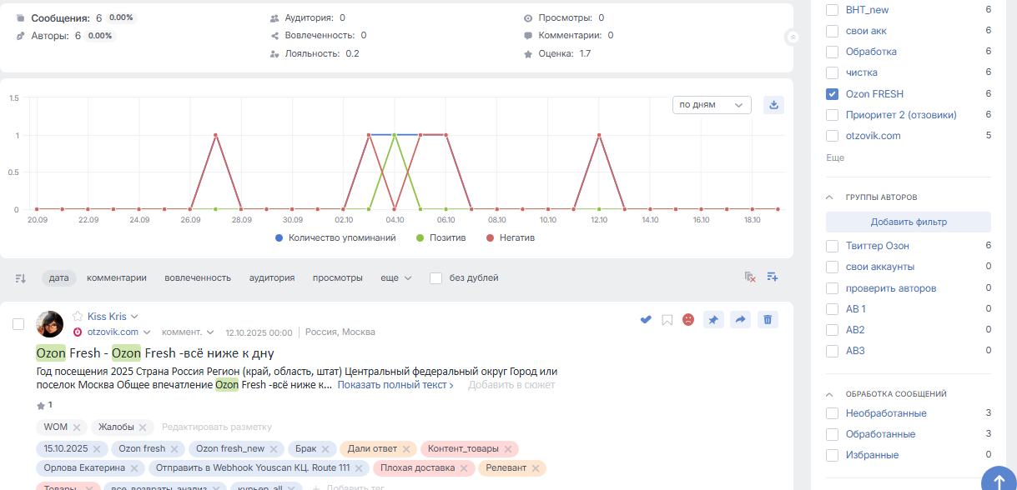Click the 12.10 peak point on chart

click(599, 135)
